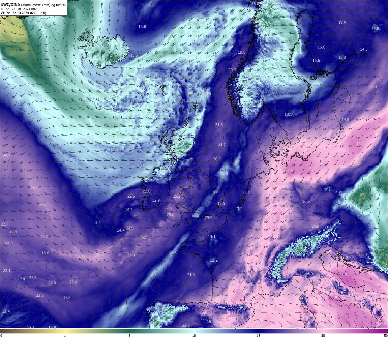Select the map value "13.5" near Iceland
Viewport: 388px width, 338px height.
pyautogui.click(x=134, y=55)
